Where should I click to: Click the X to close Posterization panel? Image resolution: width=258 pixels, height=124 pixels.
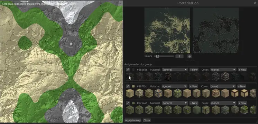pyautogui.click(x=255, y=3)
